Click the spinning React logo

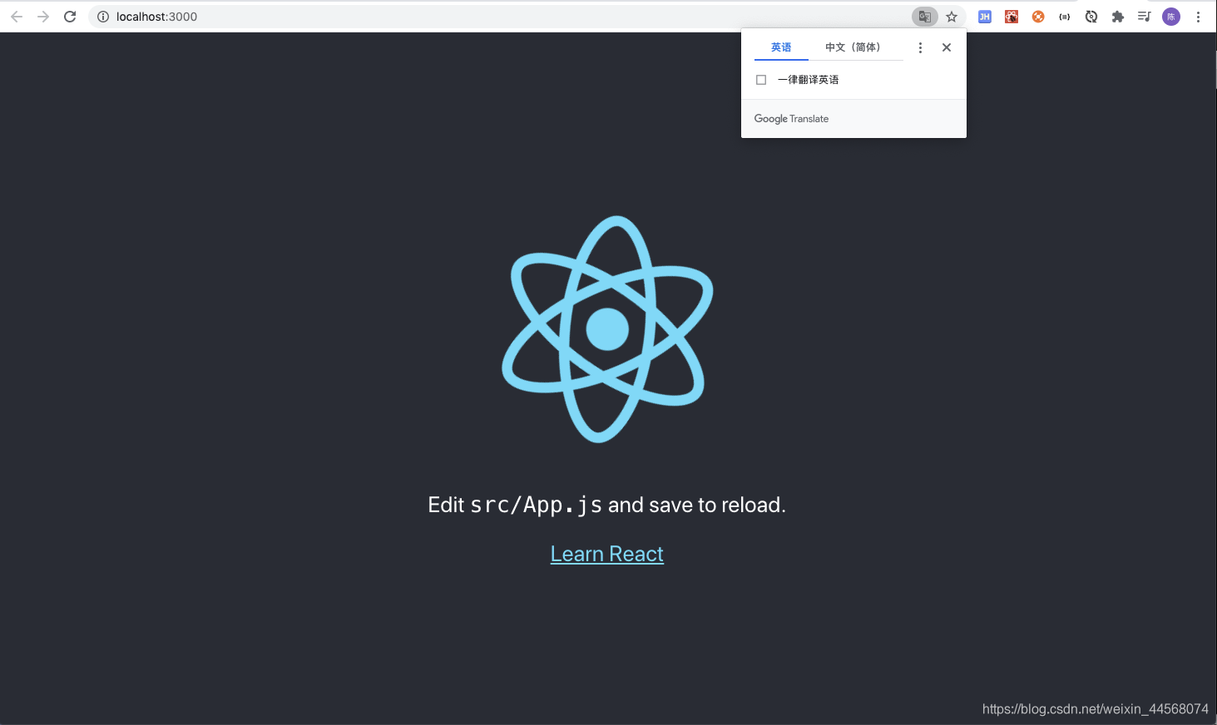pyautogui.click(x=607, y=329)
